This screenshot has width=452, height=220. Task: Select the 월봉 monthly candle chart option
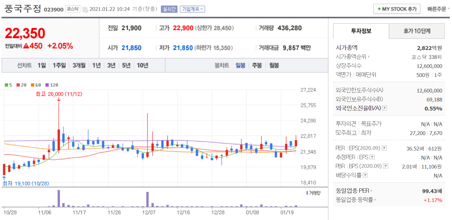pos(274,65)
